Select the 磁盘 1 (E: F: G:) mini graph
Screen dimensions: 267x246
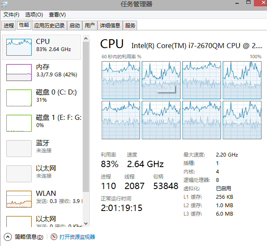pos(19,123)
